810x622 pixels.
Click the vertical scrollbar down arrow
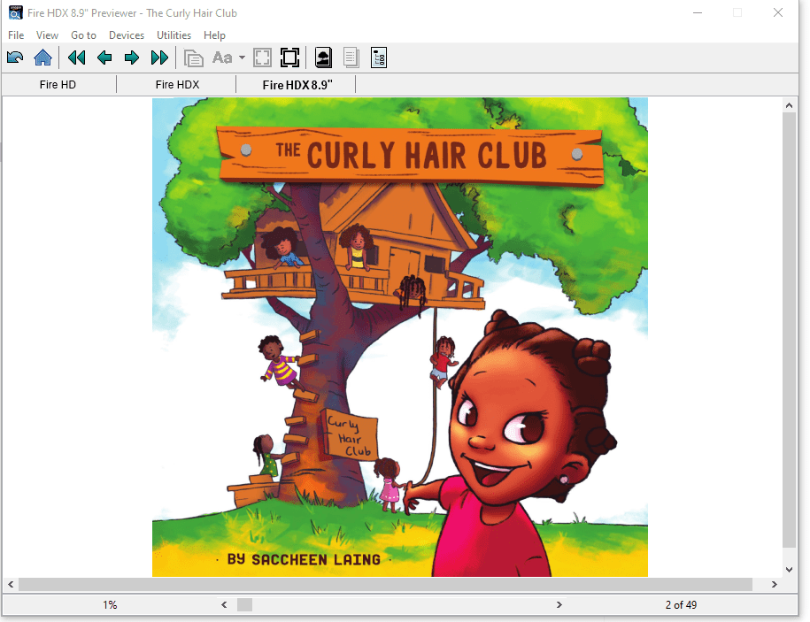pos(790,570)
